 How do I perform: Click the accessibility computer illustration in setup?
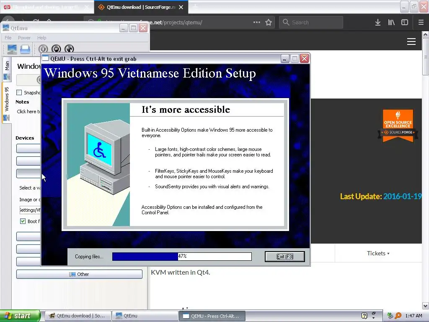click(x=98, y=164)
